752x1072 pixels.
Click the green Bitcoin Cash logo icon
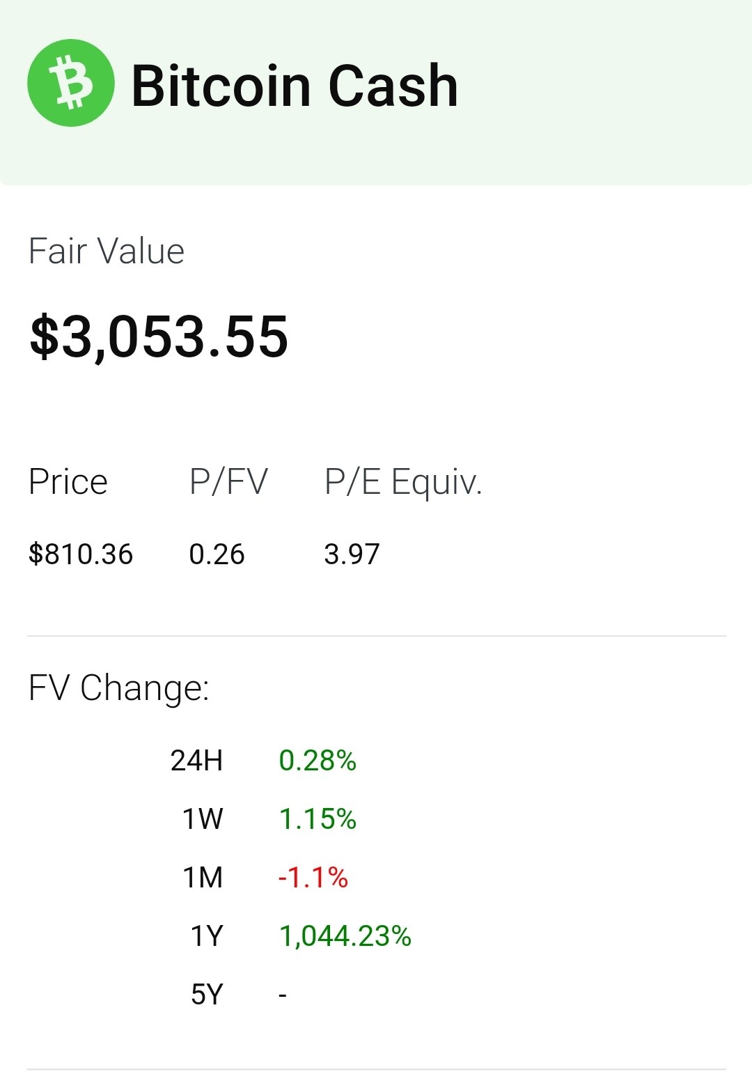[71, 84]
